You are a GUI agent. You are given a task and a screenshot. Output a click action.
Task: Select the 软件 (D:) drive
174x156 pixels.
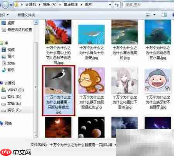click(11, 97)
